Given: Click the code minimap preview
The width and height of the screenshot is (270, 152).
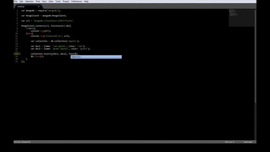Looking at the screenshot, I should click(x=241, y=18).
